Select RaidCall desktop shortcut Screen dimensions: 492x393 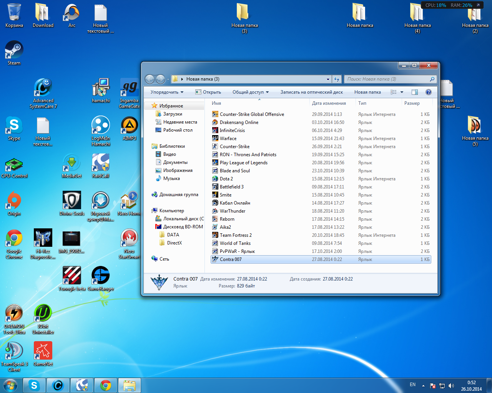click(x=101, y=166)
